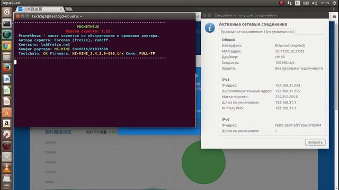Click the terminal title tech3g3@tech3g3-ubuntu
Screen dimensions: 339x190
coord(57,16)
